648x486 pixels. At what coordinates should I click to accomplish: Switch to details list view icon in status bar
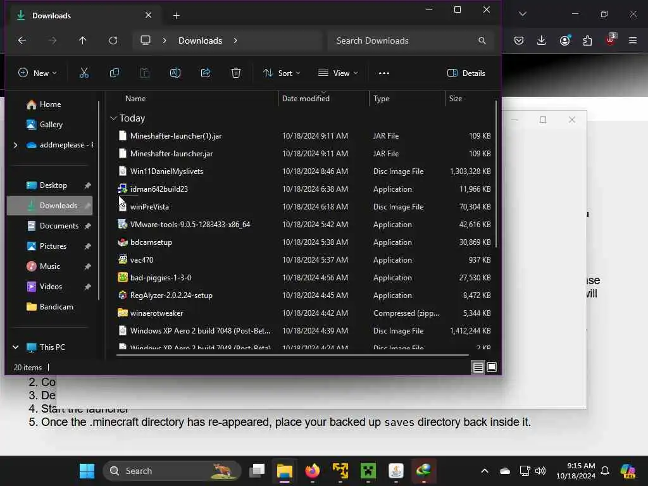pos(478,368)
